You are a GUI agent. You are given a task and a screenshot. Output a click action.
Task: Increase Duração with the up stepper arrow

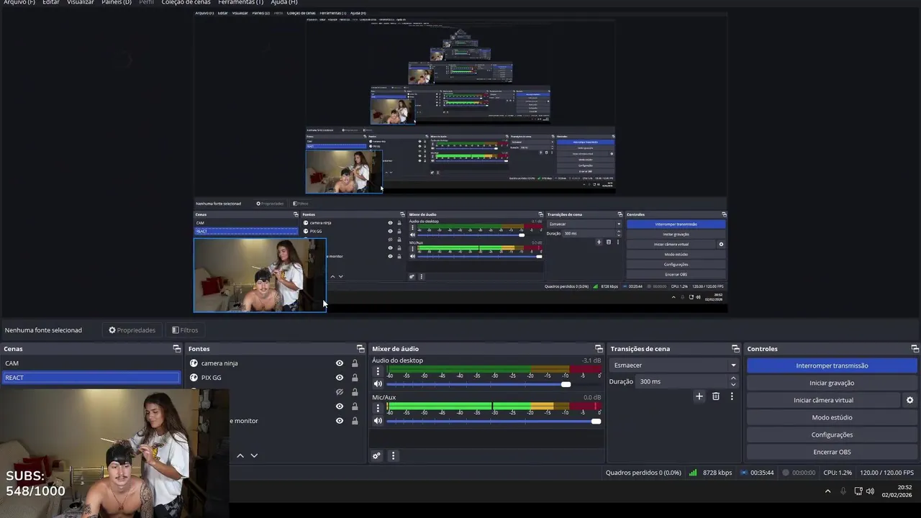[733, 378]
